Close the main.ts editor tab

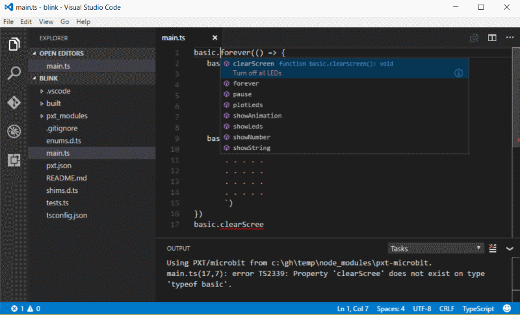click(214, 38)
